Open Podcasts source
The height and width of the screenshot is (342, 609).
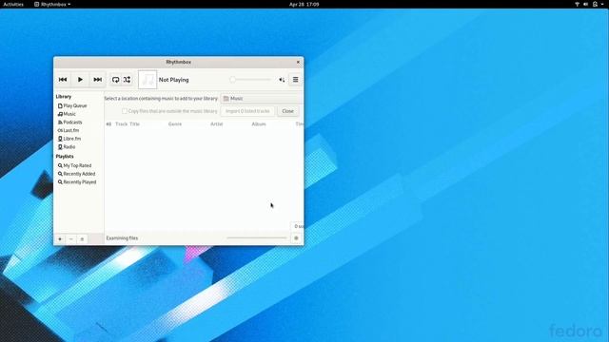click(69, 123)
